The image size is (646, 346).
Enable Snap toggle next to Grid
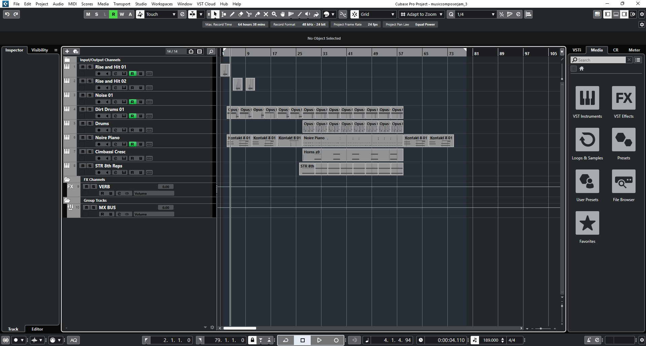pos(354,14)
